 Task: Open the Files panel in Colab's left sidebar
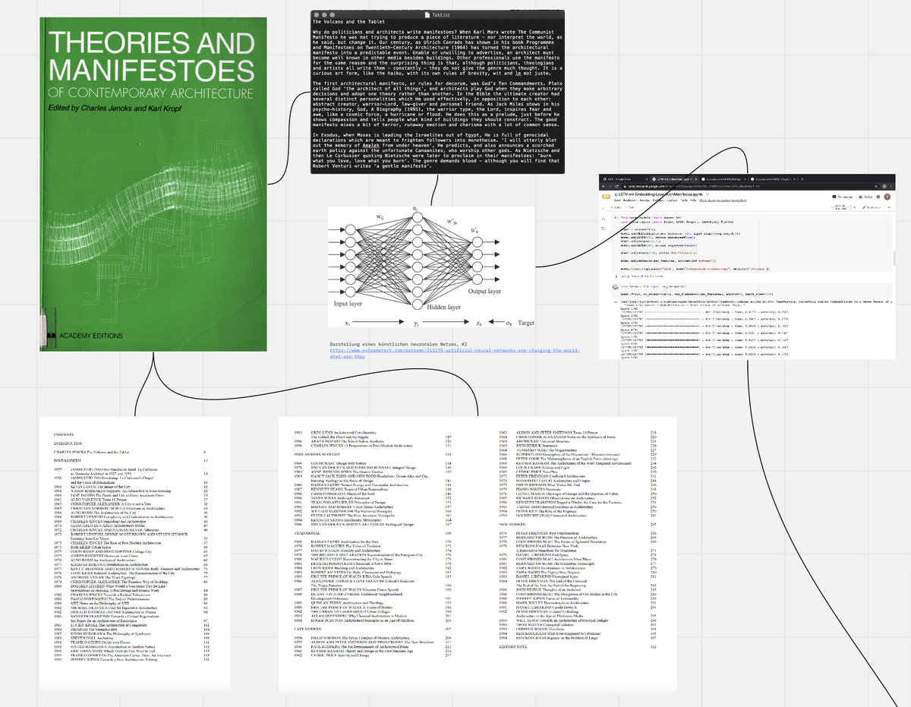click(x=603, y=229)
